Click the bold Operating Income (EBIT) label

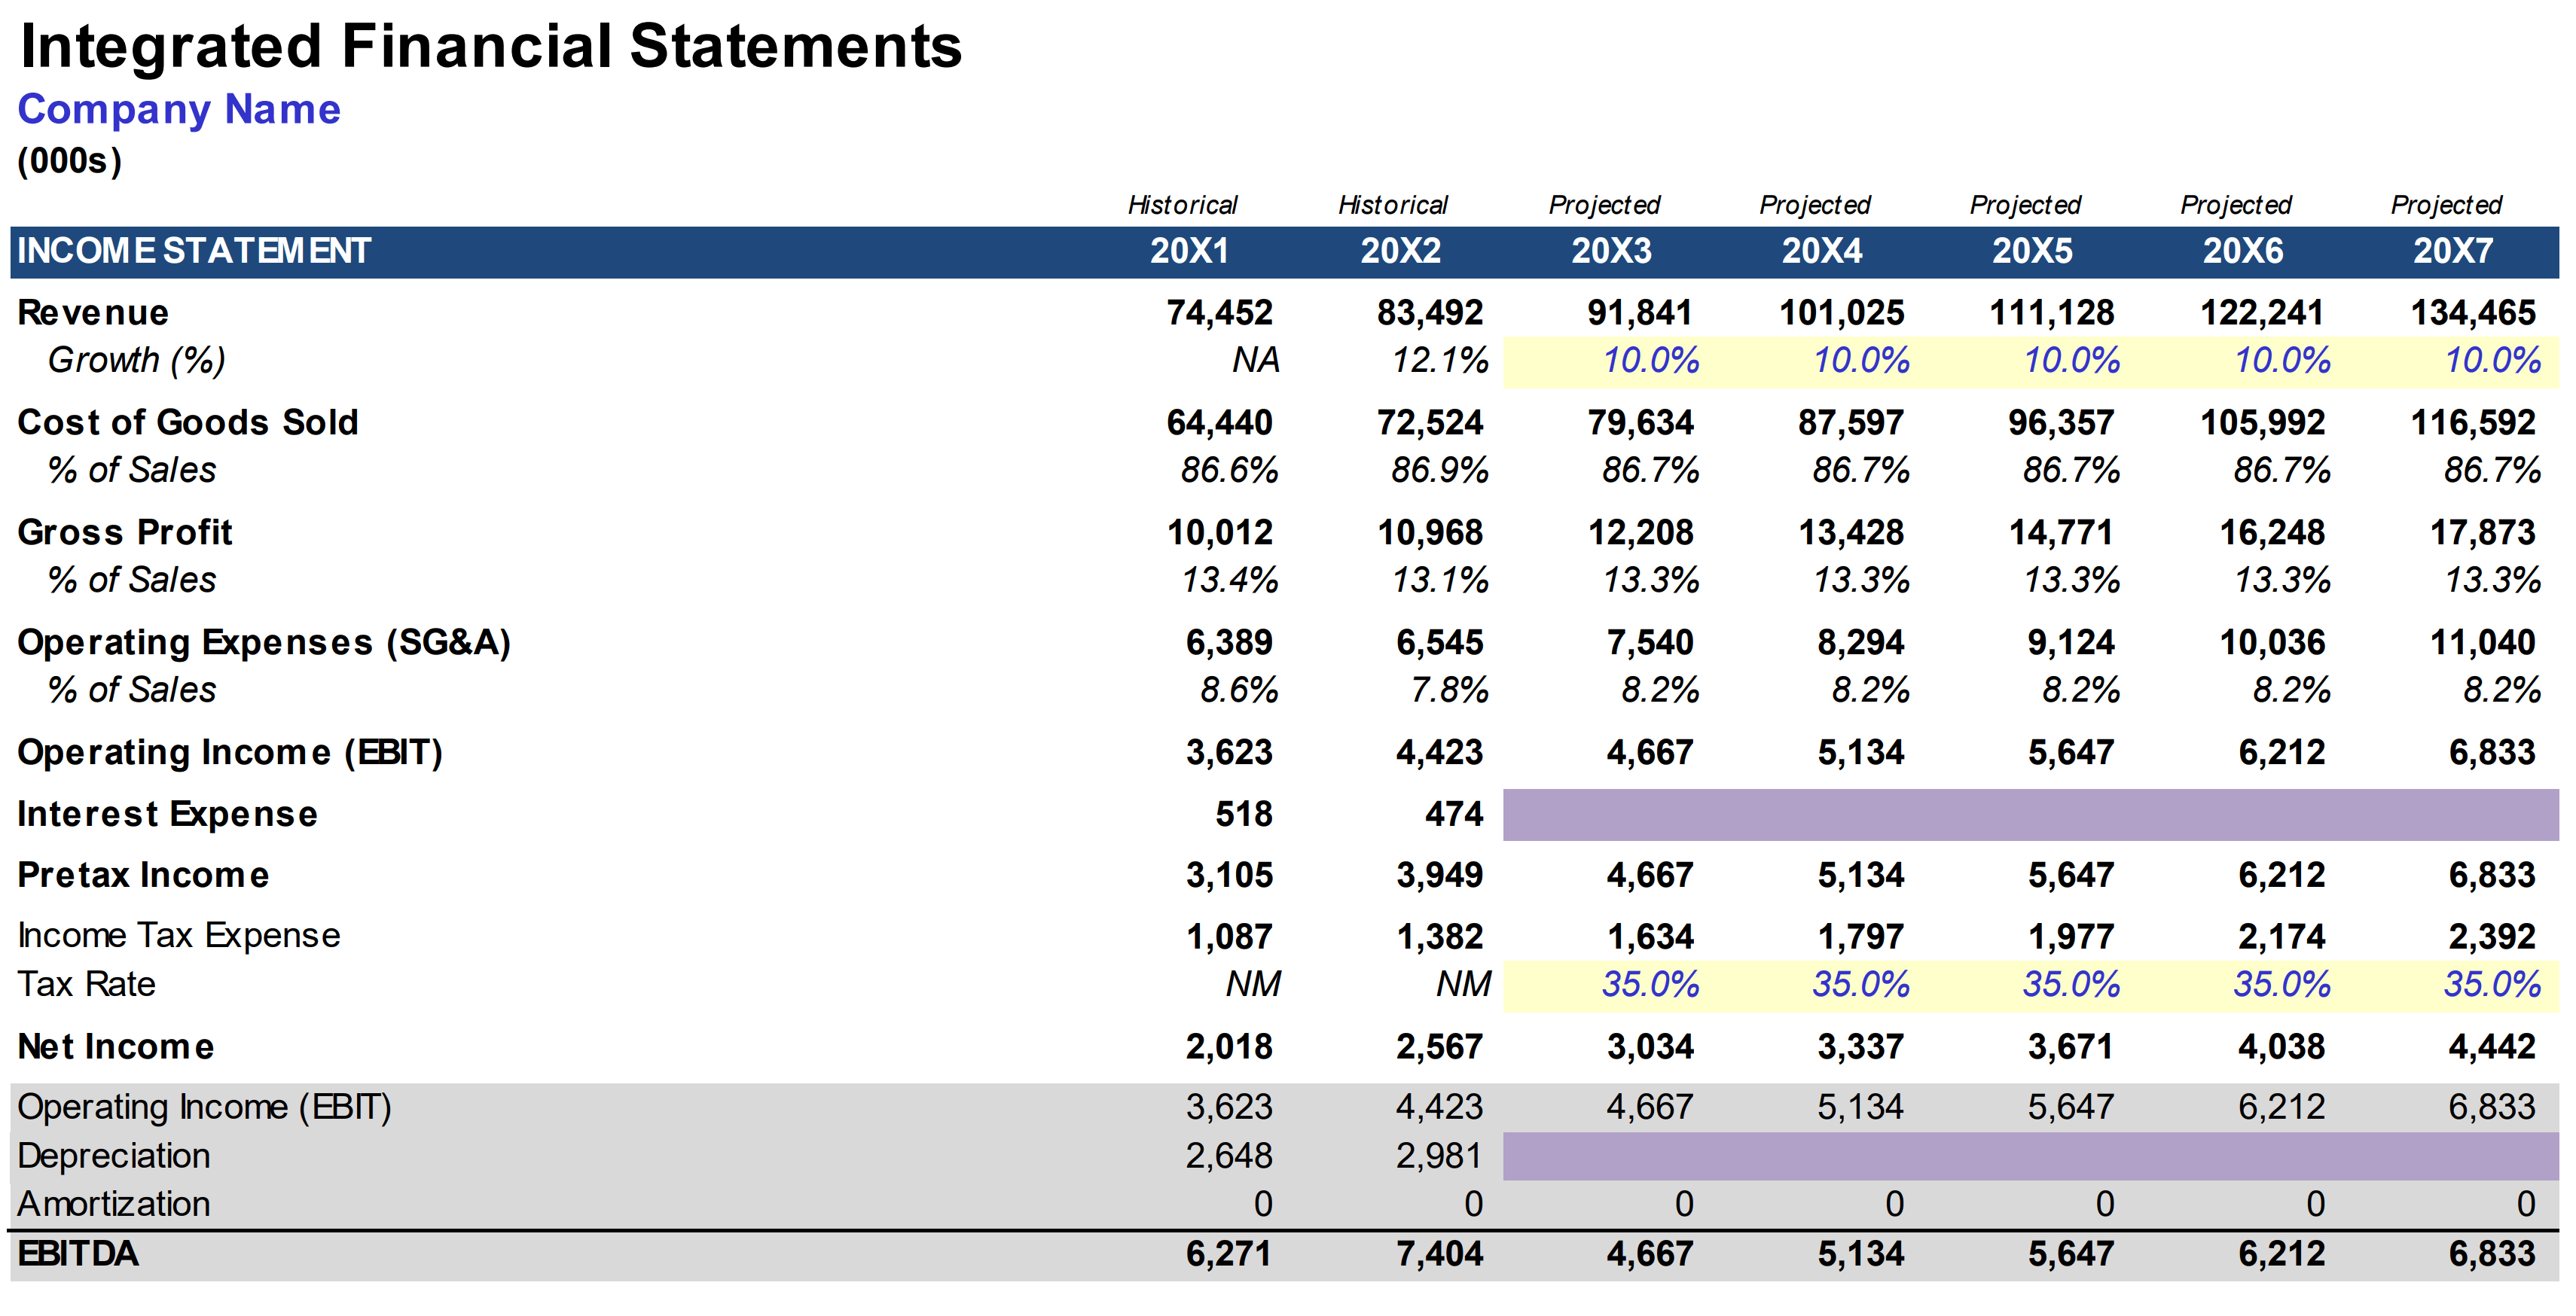click(x=230, y=752)
